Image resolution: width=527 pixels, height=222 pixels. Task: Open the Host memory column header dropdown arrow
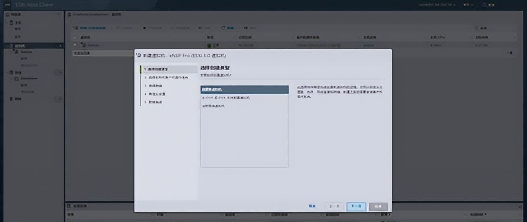tap(514, 37)
